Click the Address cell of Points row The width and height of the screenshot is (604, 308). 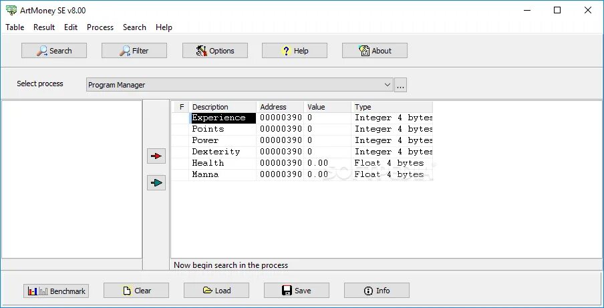click(x=281, y=129)
